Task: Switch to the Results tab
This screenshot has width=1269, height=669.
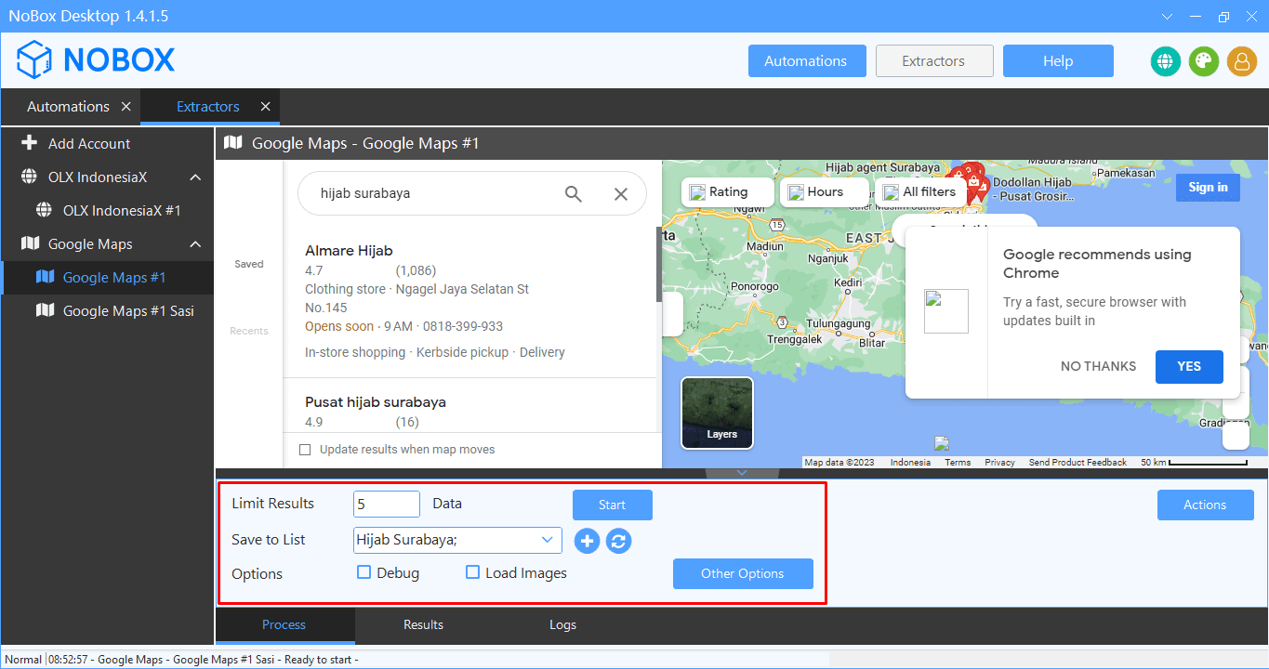Action: (x=423, y=624)
